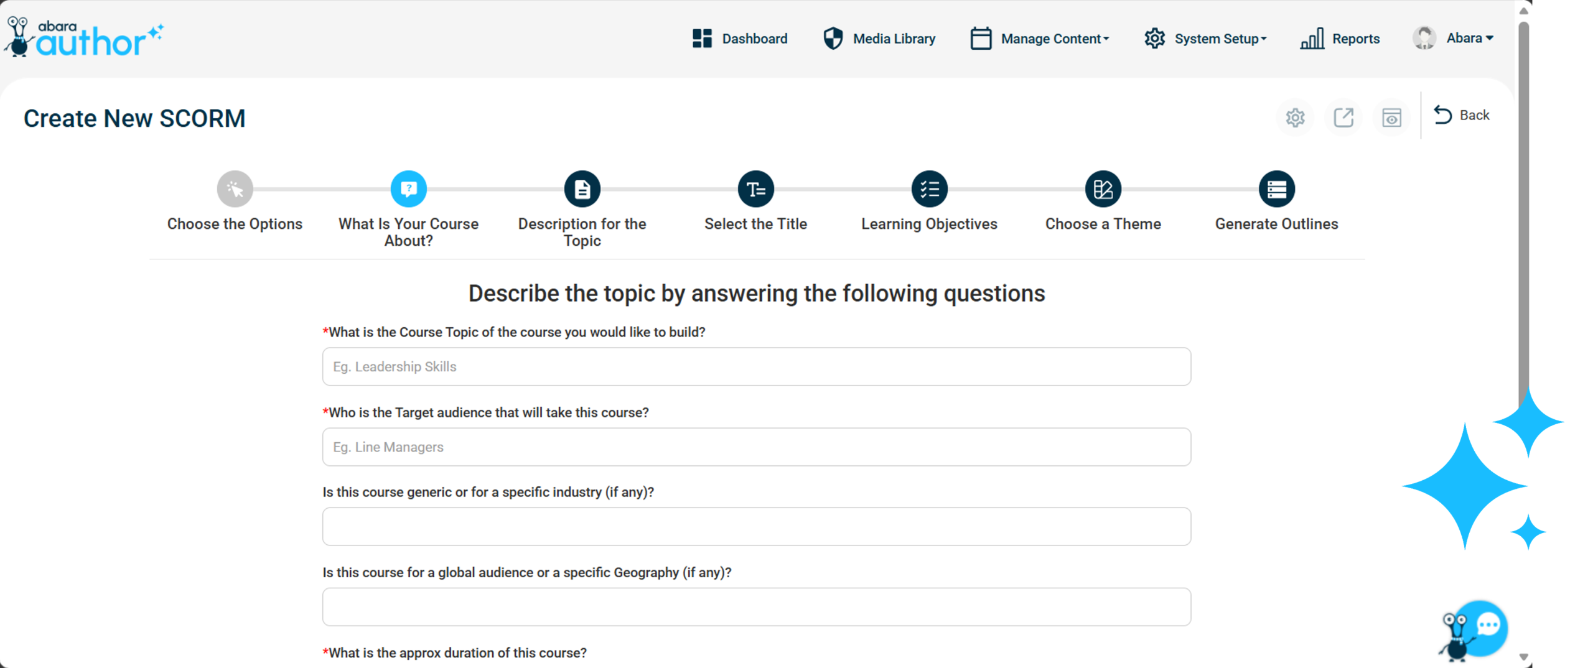Open SCORM settings gear icon
1593x668 pixels.
(x=1294, y=117)
